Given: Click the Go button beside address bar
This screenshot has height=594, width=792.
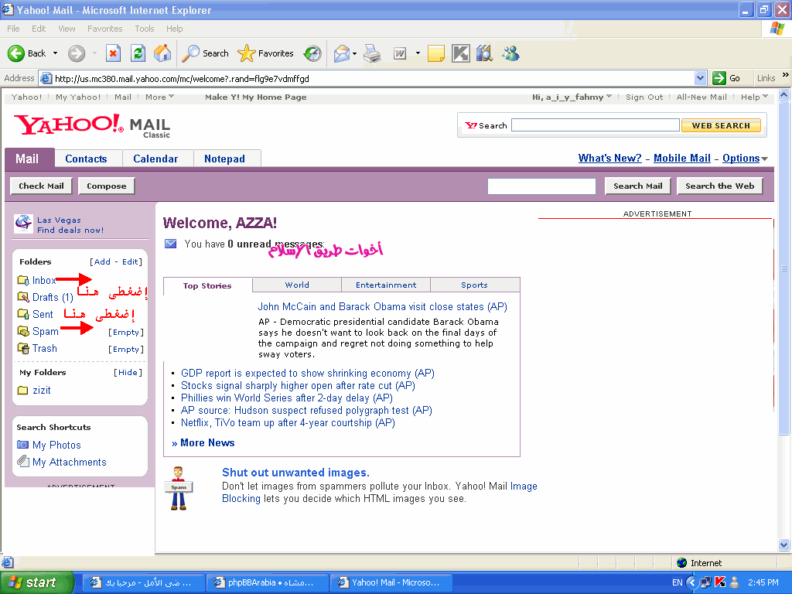Looking at the screenshot, I should click(x=726, y=78).
